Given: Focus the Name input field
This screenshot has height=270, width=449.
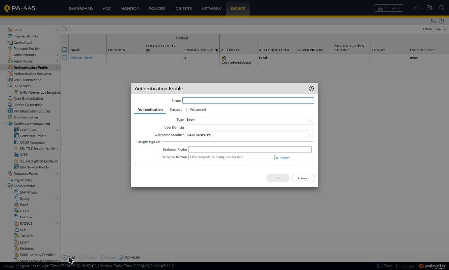Looking at the screenshot, I should tap(248, 101).
